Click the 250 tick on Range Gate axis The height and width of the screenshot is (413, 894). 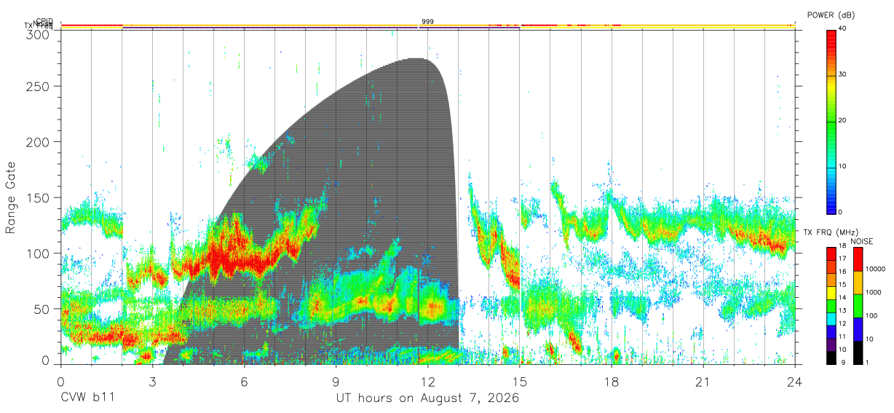click(37, 86)
